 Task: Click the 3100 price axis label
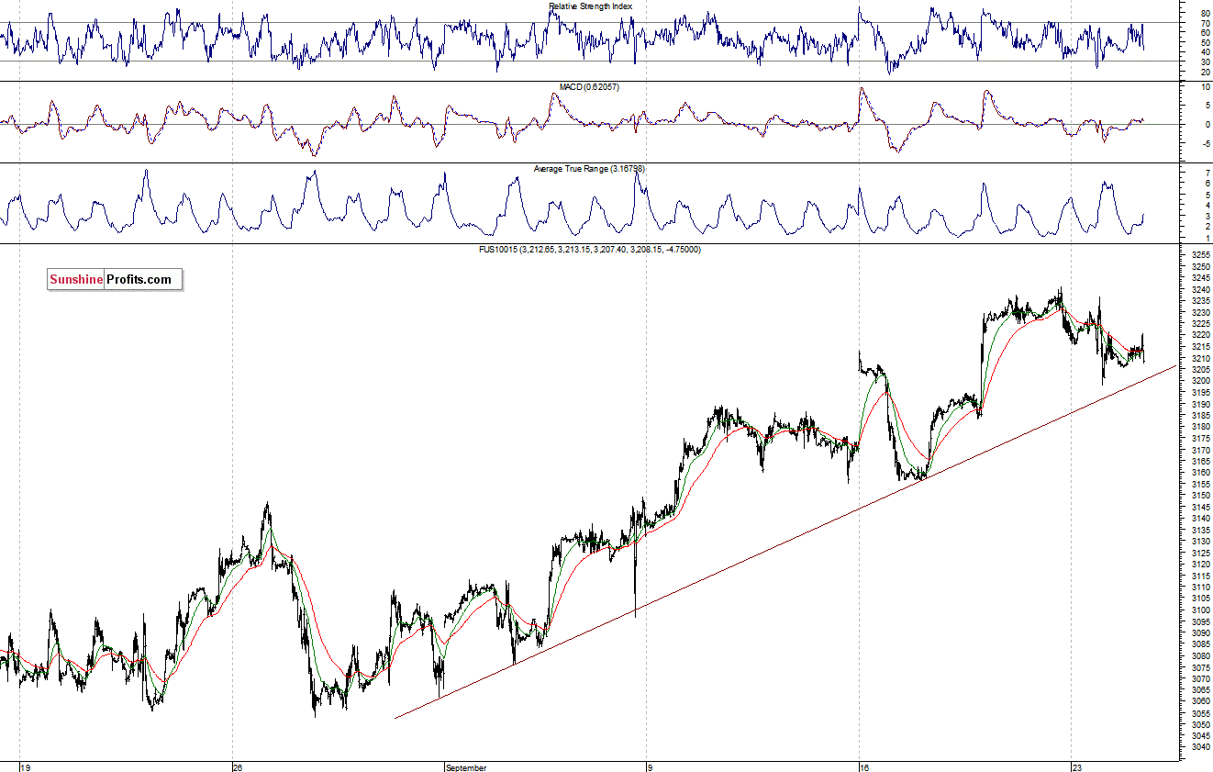click(x=1200, y=610)
